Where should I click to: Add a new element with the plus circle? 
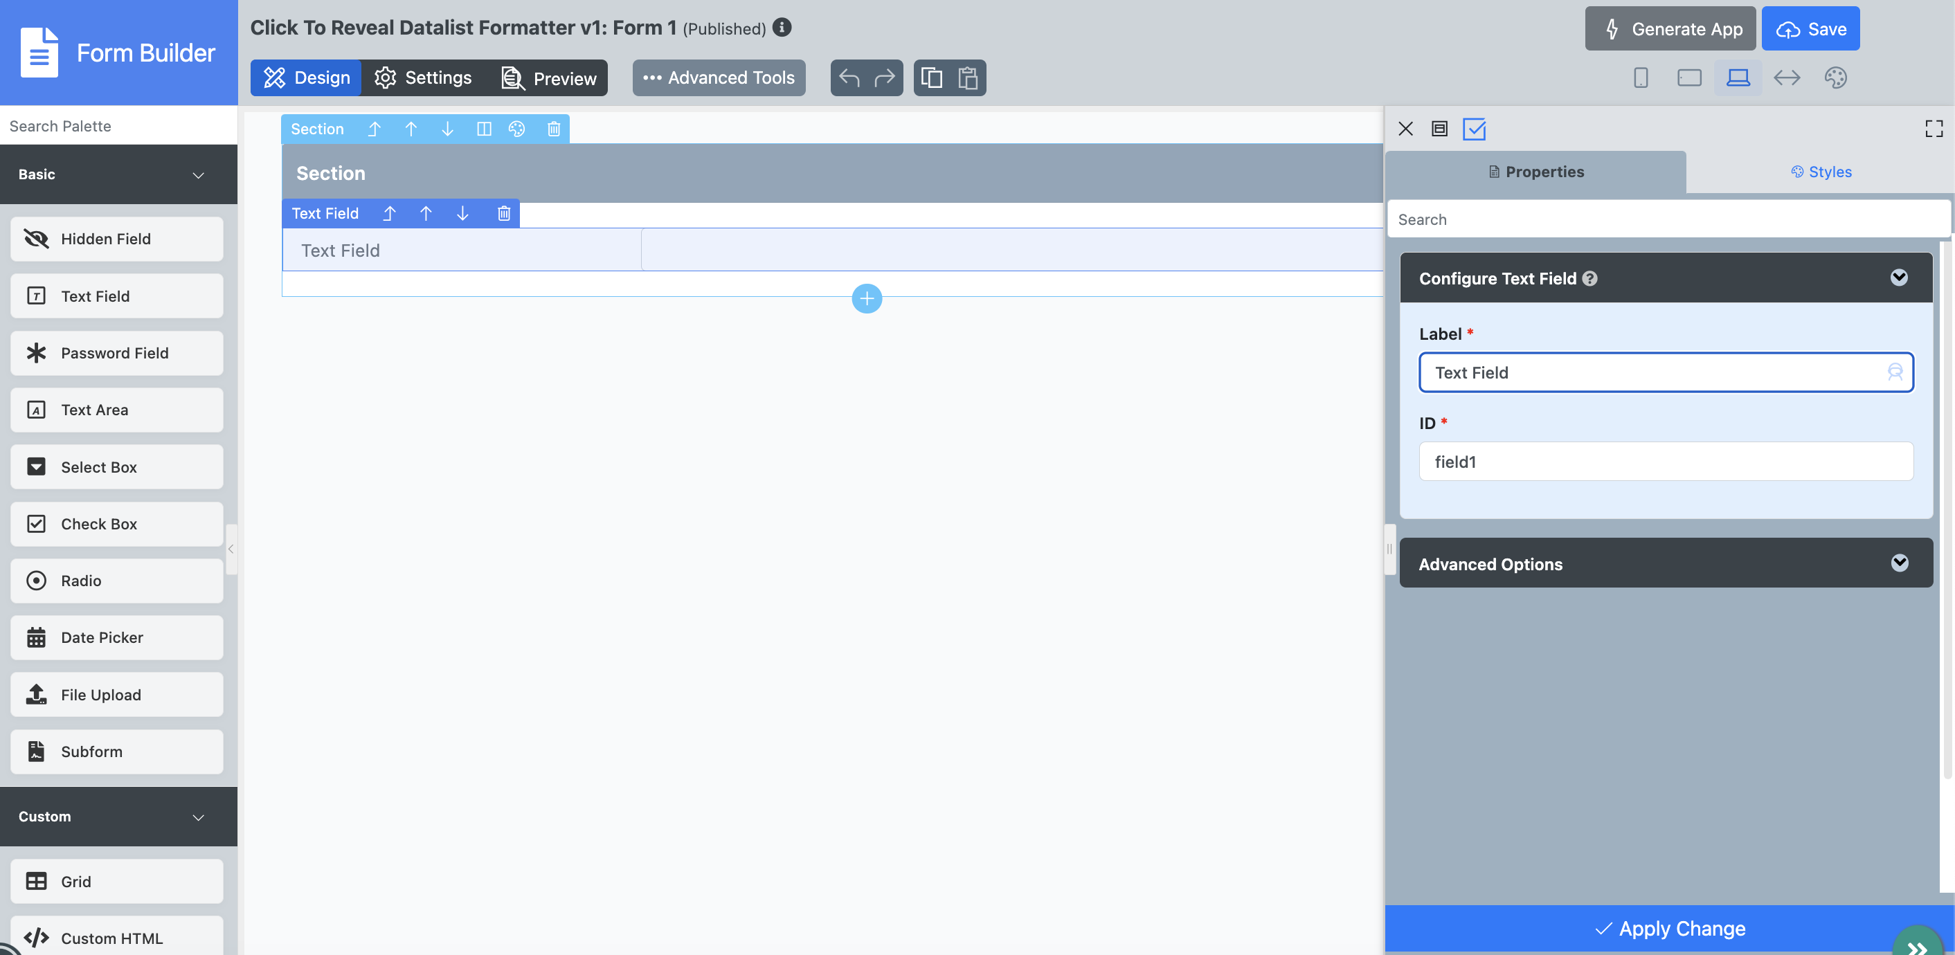click(867, 298)
